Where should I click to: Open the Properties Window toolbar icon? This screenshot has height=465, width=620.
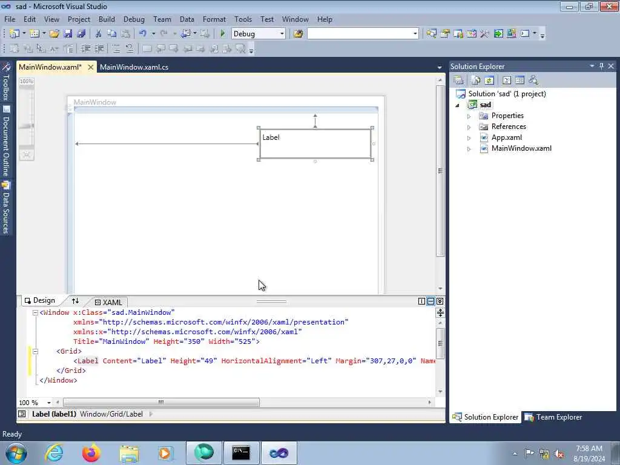(445, 34)
